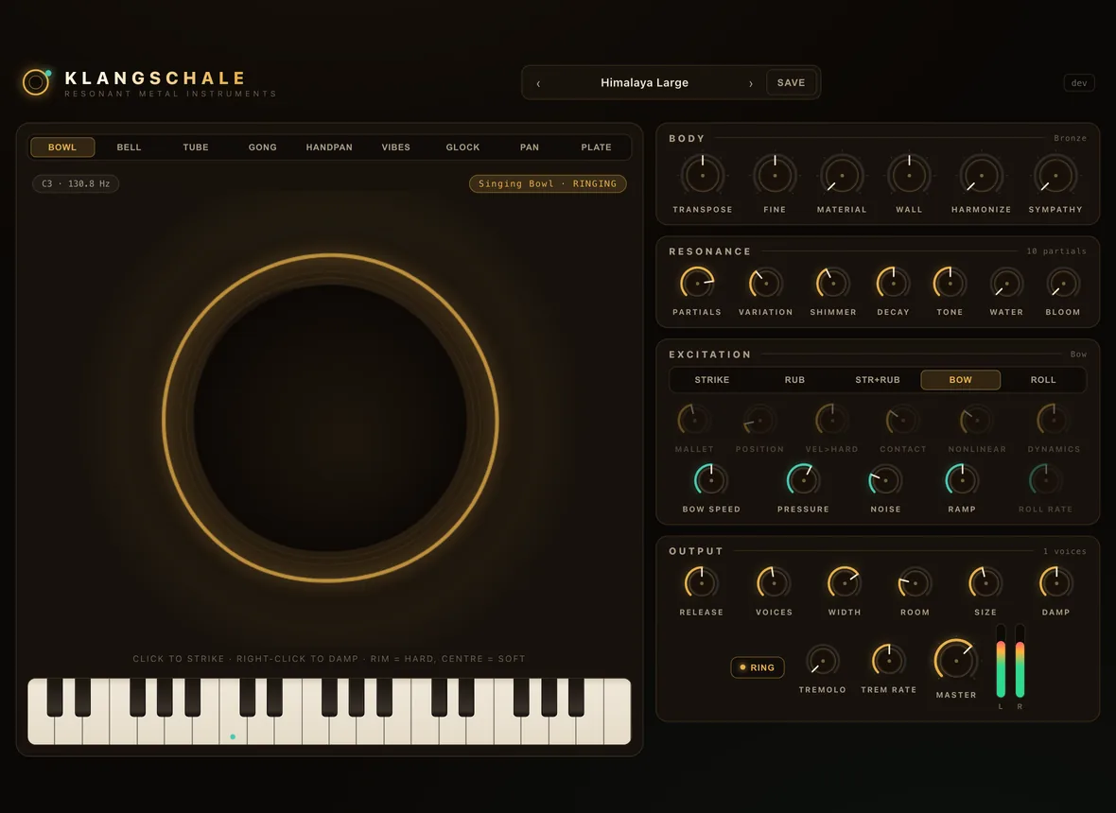The image size is (1116, 813).
Task: Click the RELEASE knob
Action: pos(701,583)
